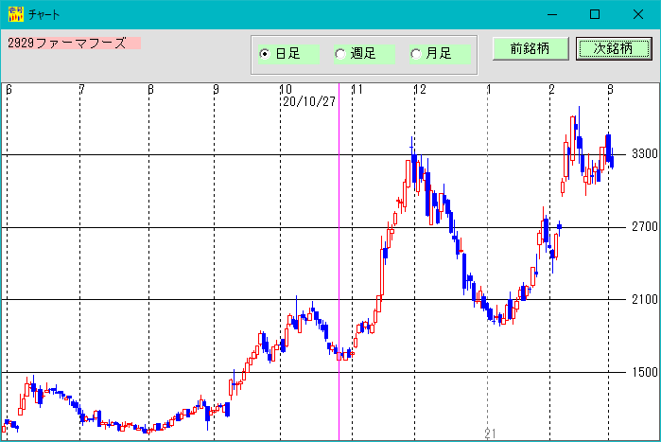Image resolution: width=661 pixels, height=442 pixels.
Task: Click the month 9 label on top axis
Action: (216, 89)
